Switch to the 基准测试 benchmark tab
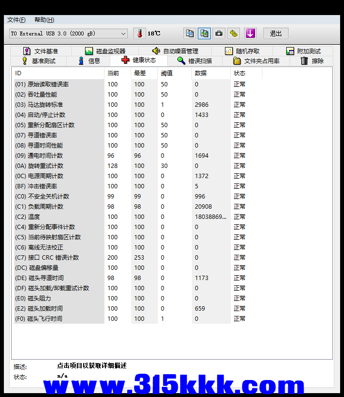This screenshot has width=344, height=397. tap(39, 61)
